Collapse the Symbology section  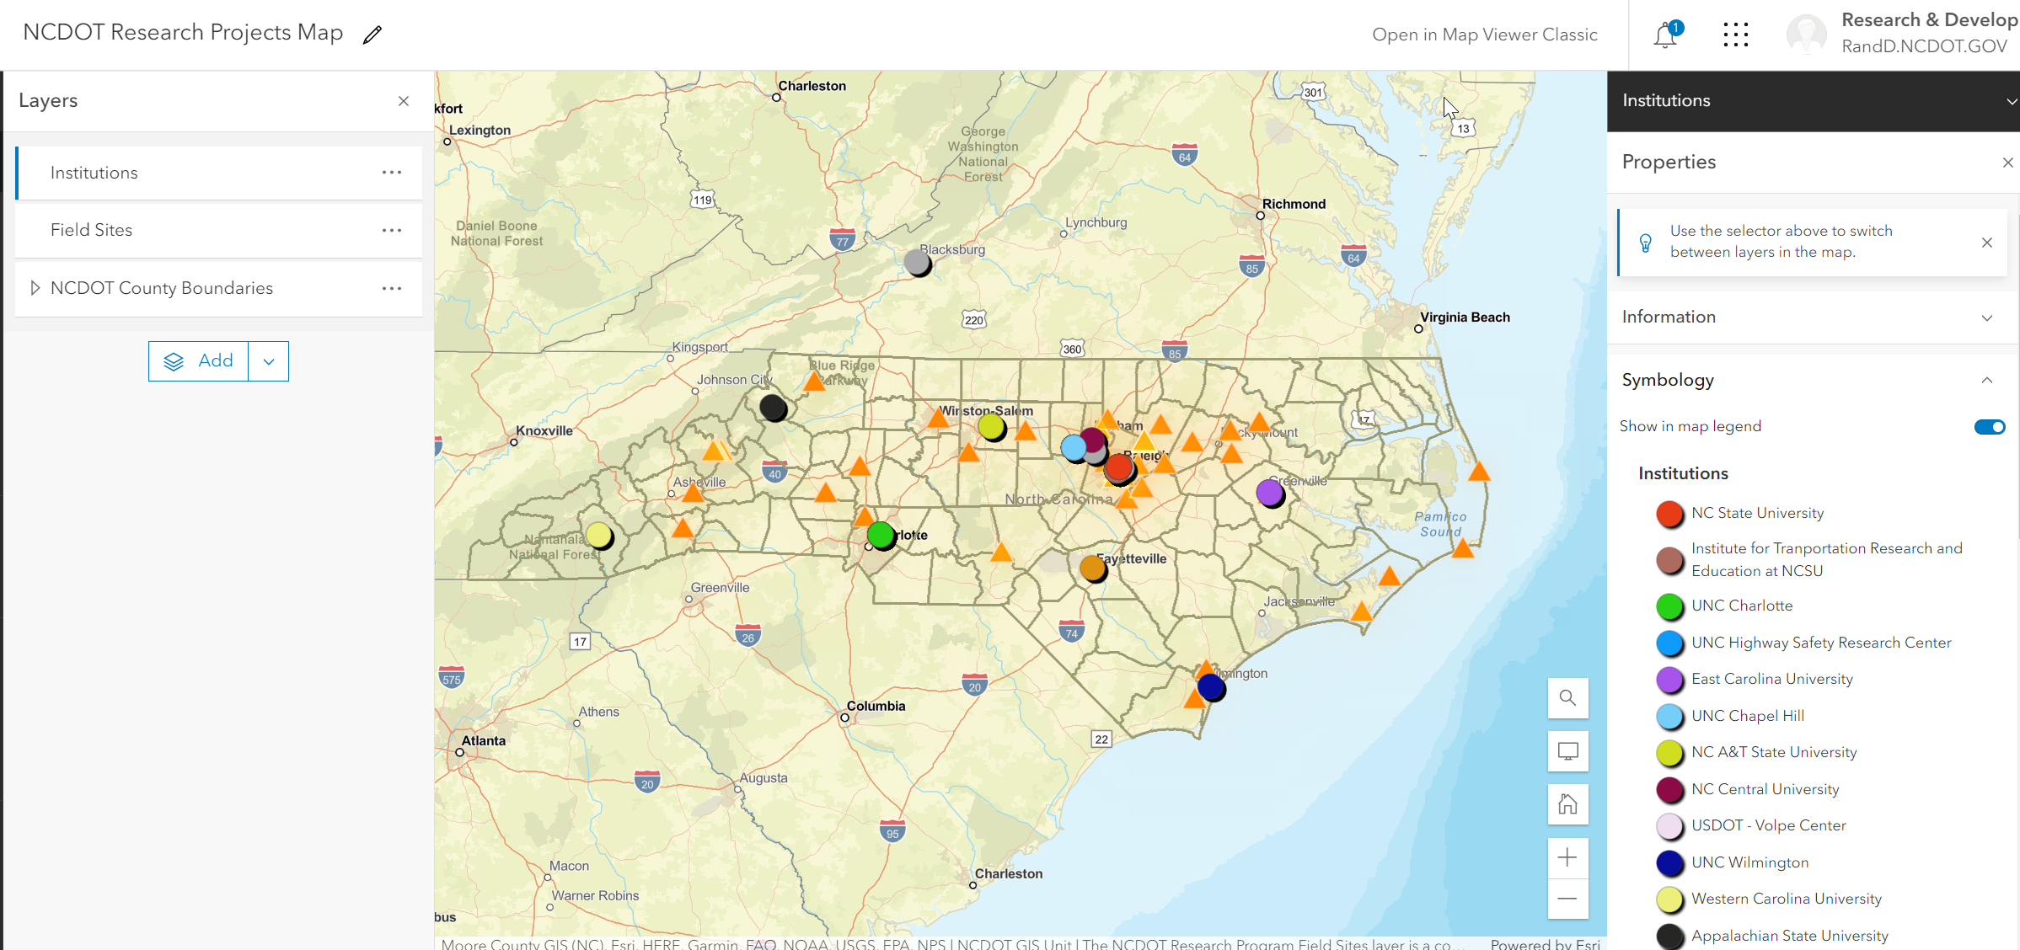point(1986,380)
